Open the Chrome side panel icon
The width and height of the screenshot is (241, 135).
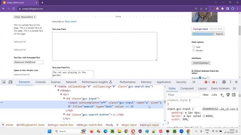[x=227, y=9]
